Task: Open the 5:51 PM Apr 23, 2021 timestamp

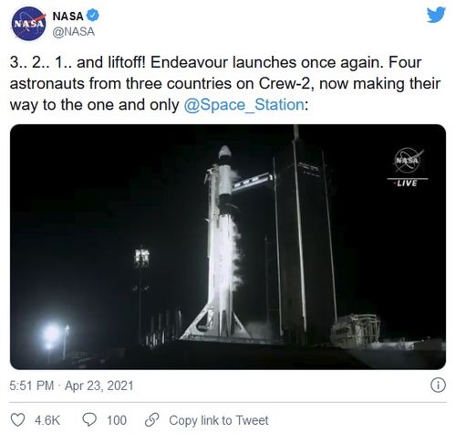Action: click(71, 386)
